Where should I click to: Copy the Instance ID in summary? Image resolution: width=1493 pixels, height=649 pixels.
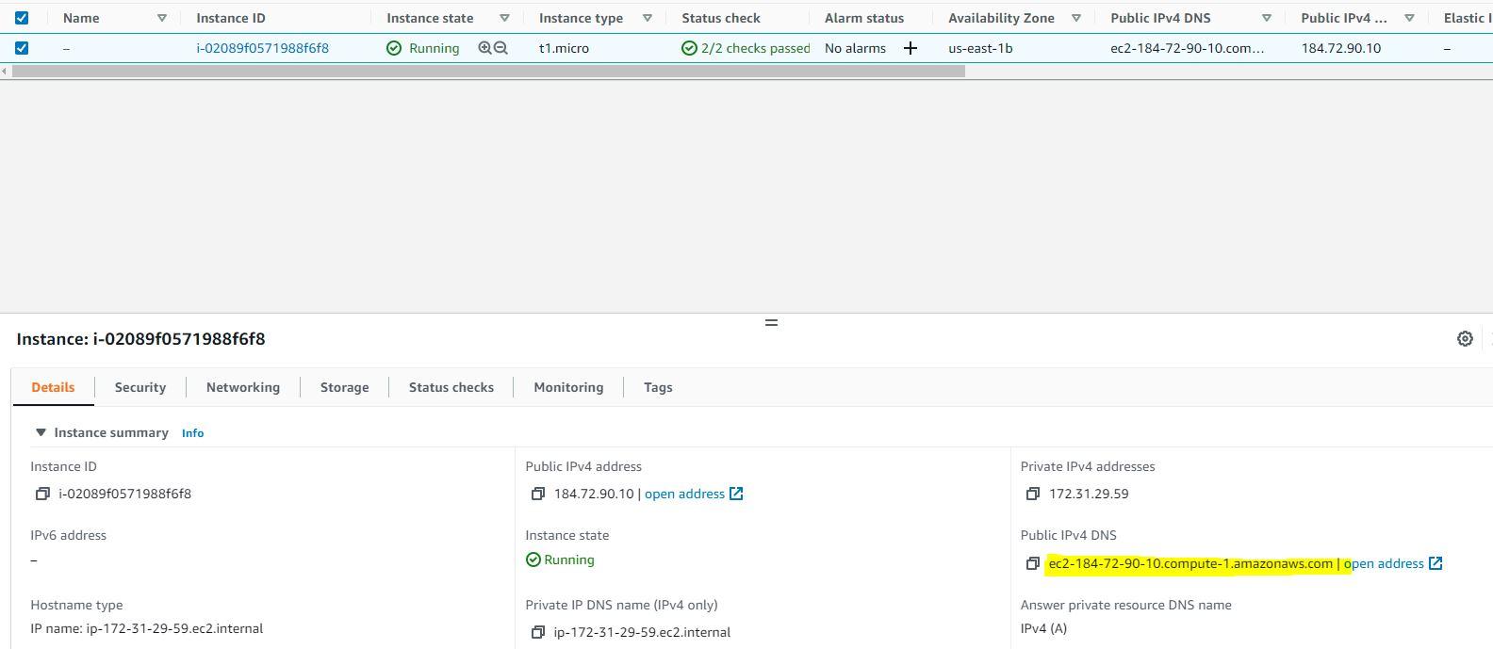pos(42,494)
